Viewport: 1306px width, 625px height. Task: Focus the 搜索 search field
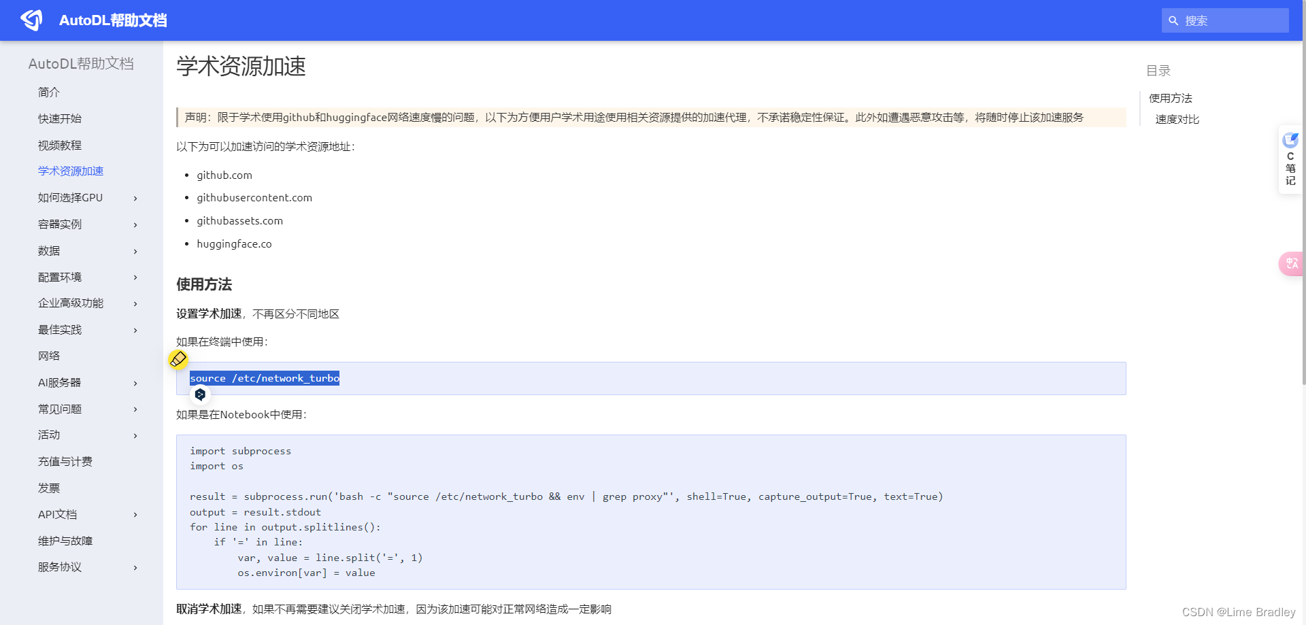tap(1225, 20)
